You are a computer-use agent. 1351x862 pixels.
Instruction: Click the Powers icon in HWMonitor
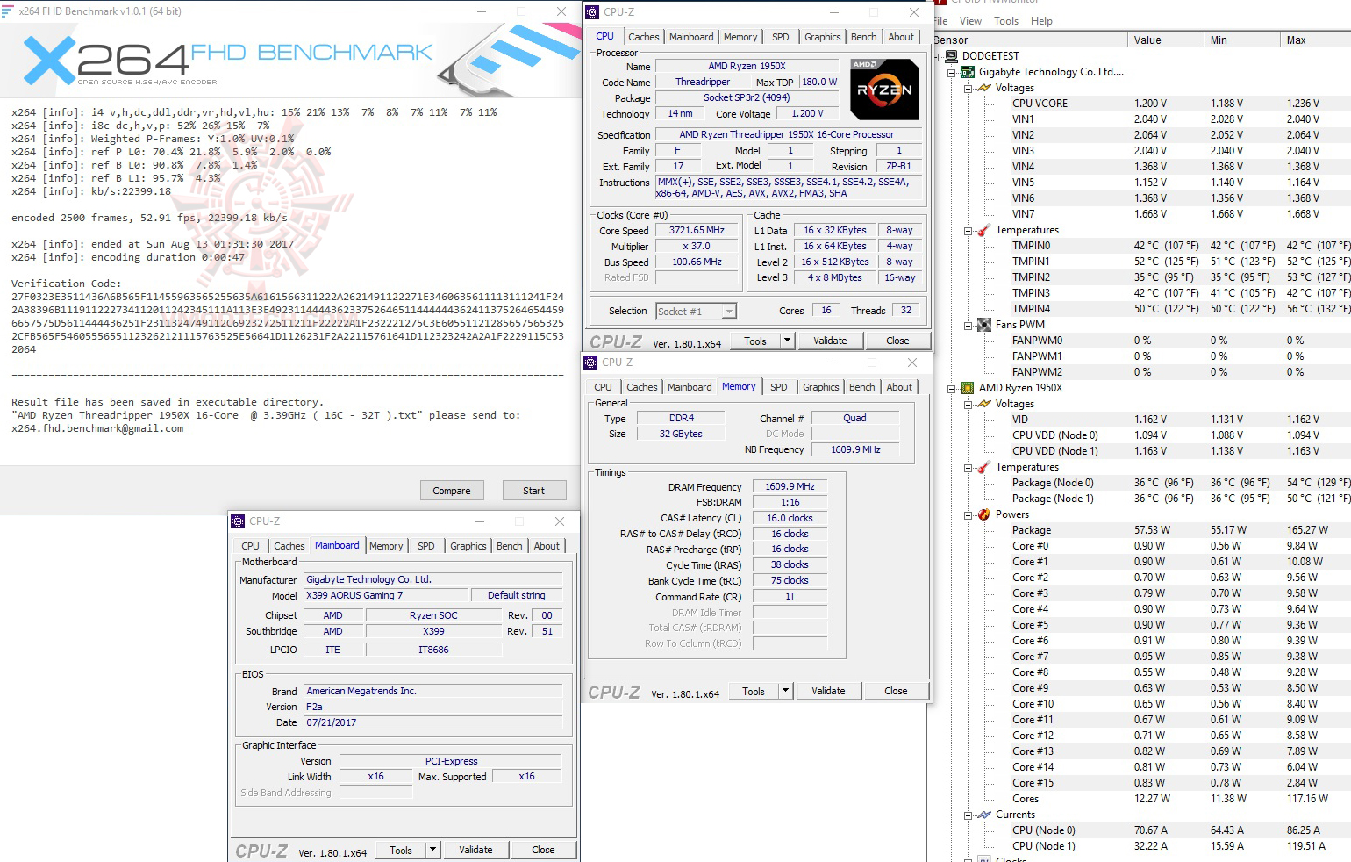point(983,514)
